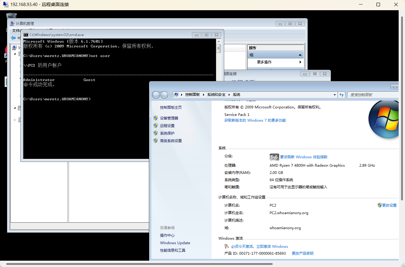Click the cmd window scrollbar up arrow
The image size is (405, 267).
tap(219, 41)
